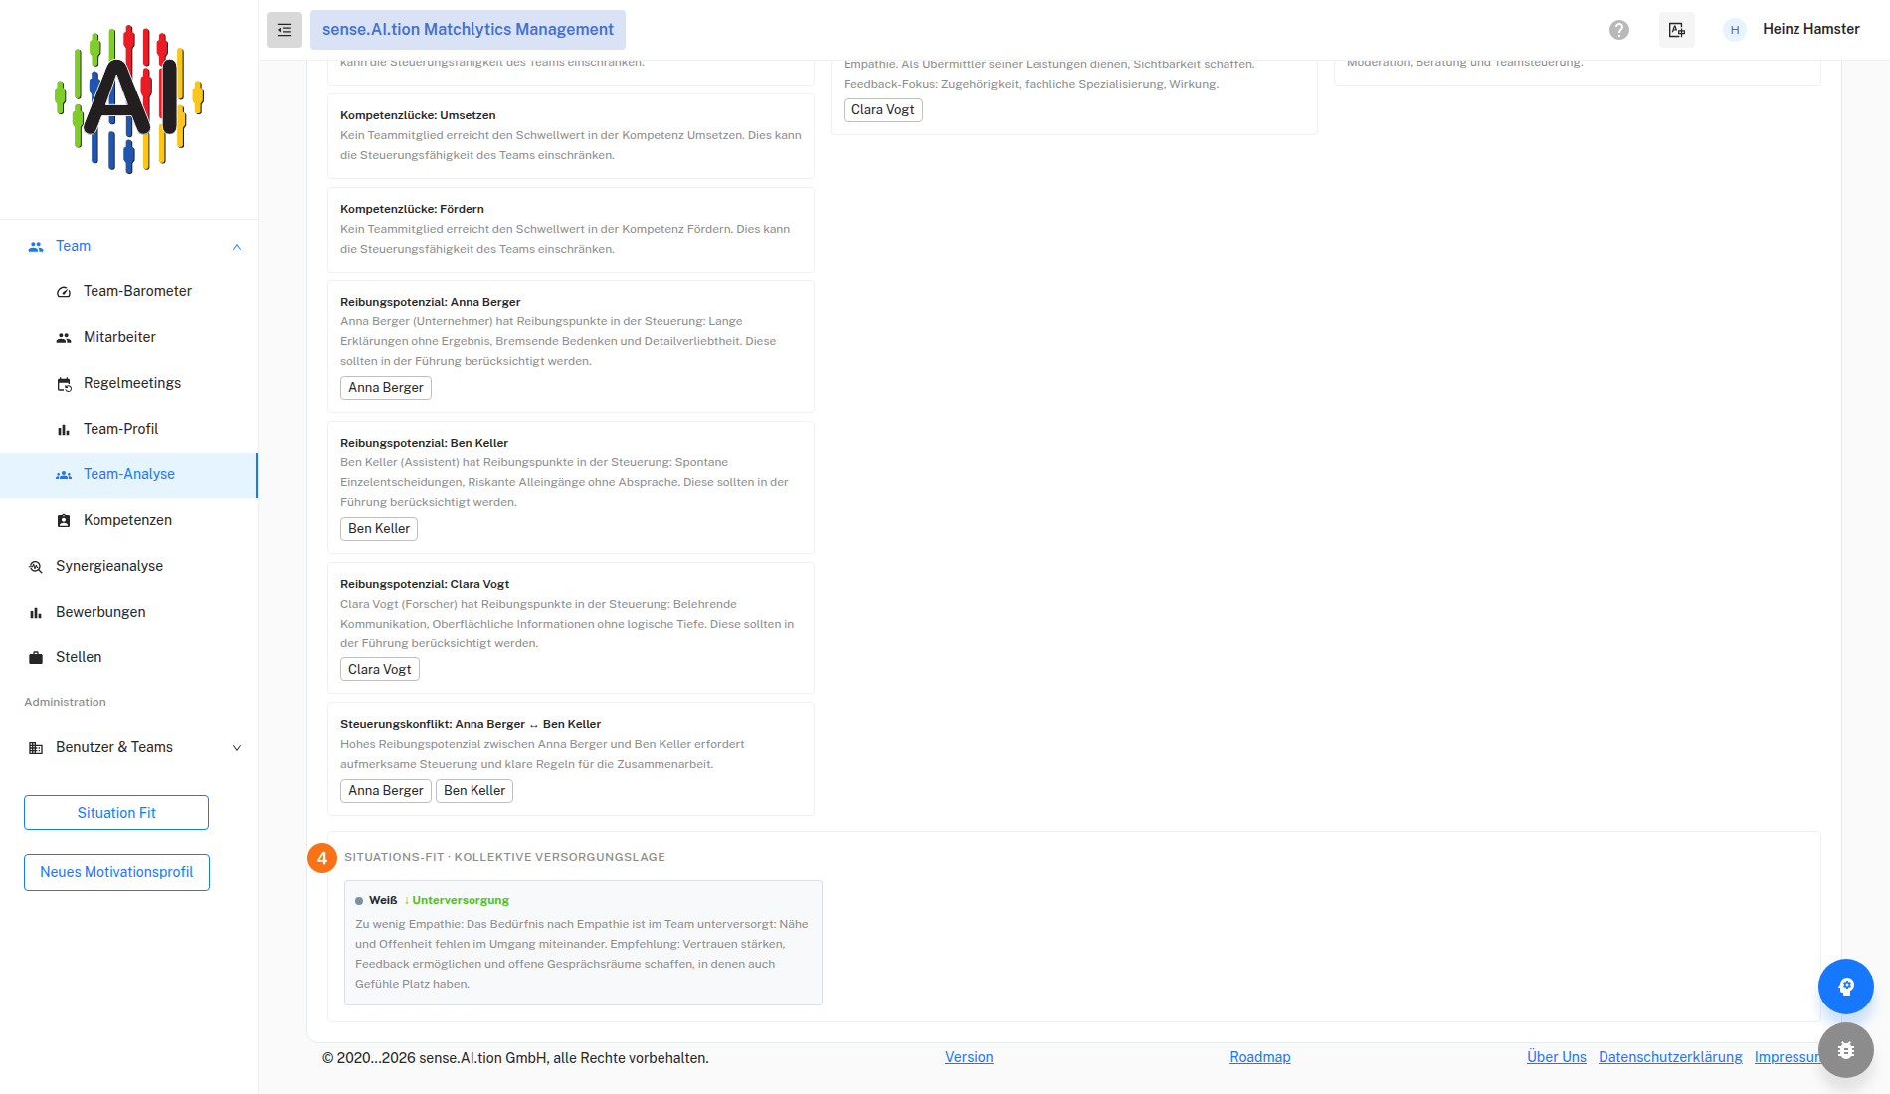Click the Team group icon in sidebar
Image resolution: width=1890 pixels, height=1094 pixels.
(36, 247)
